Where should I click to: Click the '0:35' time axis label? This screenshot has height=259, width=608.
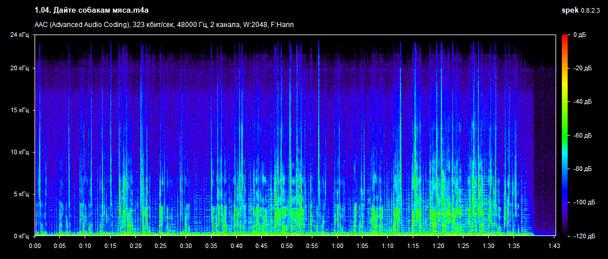tap(211, 245)
